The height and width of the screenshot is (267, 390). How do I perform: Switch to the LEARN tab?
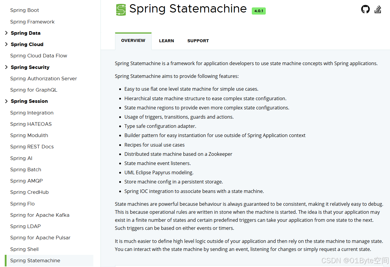pyautogui.click(x=166, y=41)
